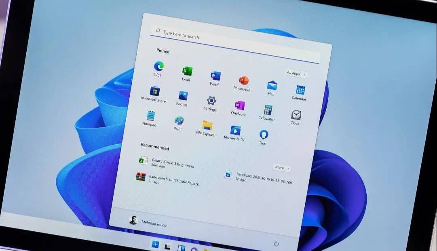Open the Calendar app
The image size is (437, 251).
coord(300,91)
